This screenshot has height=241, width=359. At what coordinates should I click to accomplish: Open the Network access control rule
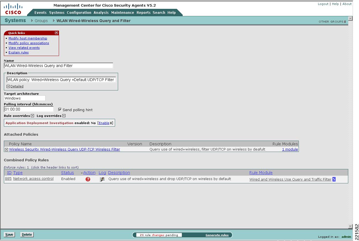pyautogui.click(x=33, y=179)
